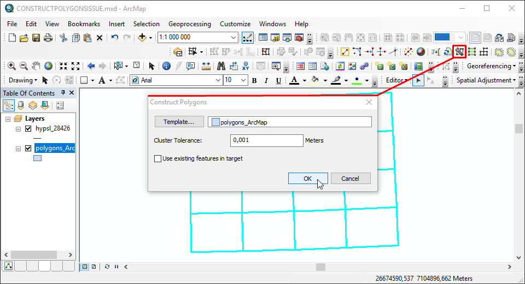Toggle Underline text formatting
Viewport: 525px width, 284px height.
click(278, 80)
